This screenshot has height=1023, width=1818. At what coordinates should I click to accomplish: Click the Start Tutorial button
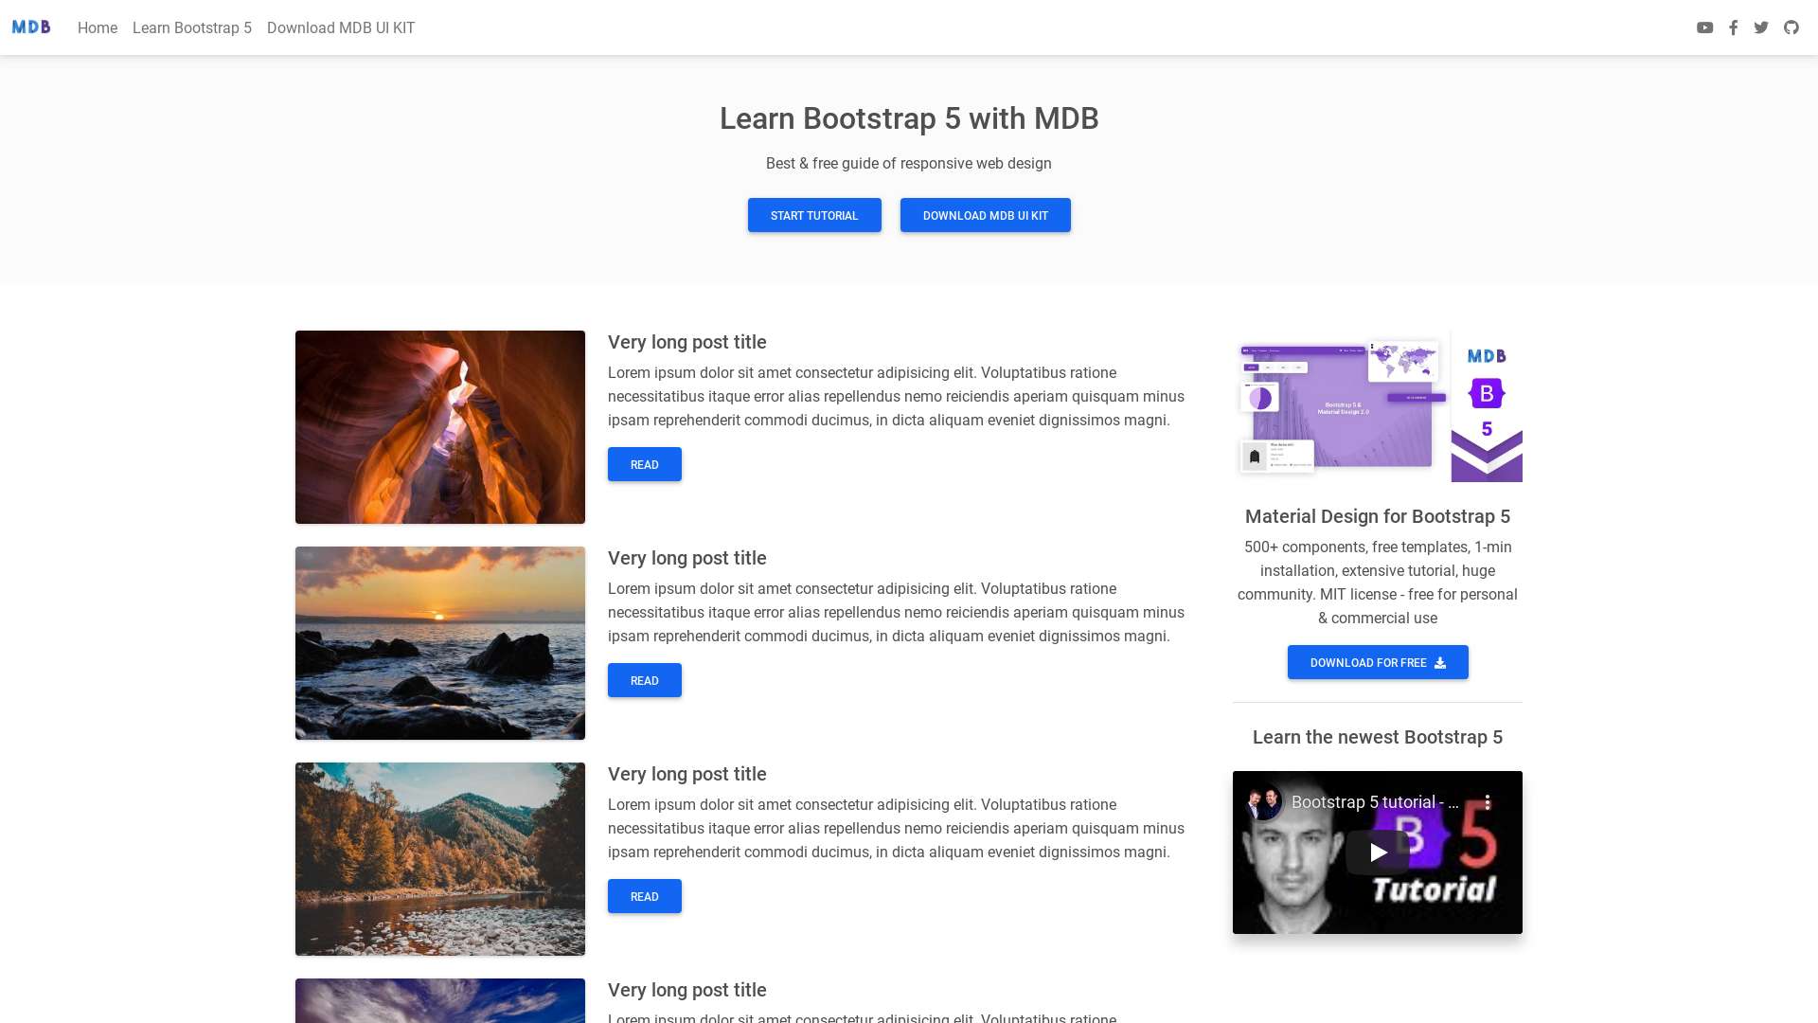click(x=814, y=215)
